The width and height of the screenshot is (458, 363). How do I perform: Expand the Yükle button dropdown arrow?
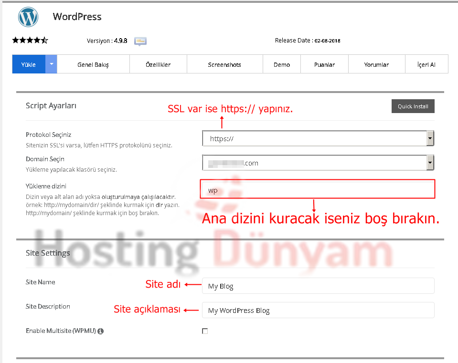pos(51,64)
